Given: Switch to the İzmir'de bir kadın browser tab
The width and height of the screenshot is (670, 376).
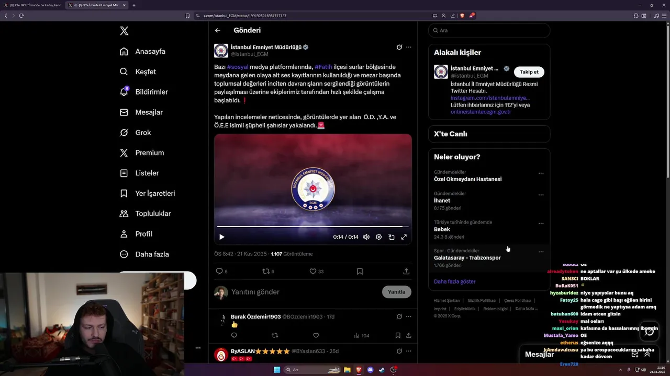Looking at the screenshot, I should [32, 5].
